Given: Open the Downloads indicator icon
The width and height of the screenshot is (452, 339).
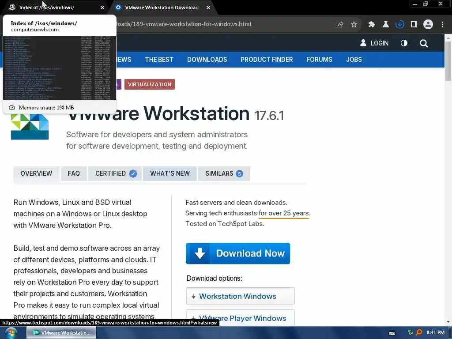Looking at the screenshot, I should [x=399, y=25].
